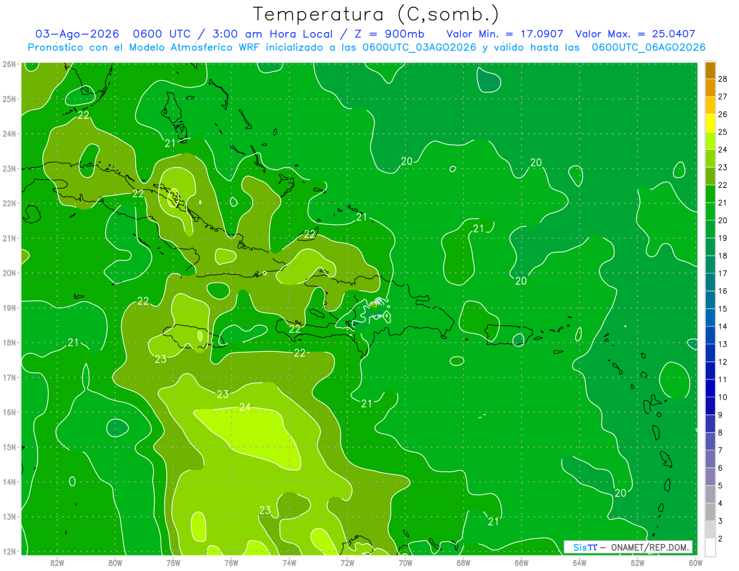Click the 68W longitude axis label
739x571 pixels.
pyautogui.click(x=463, y=563)
